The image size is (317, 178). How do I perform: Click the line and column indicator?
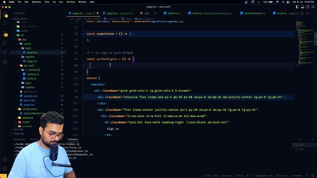[211, 176]
